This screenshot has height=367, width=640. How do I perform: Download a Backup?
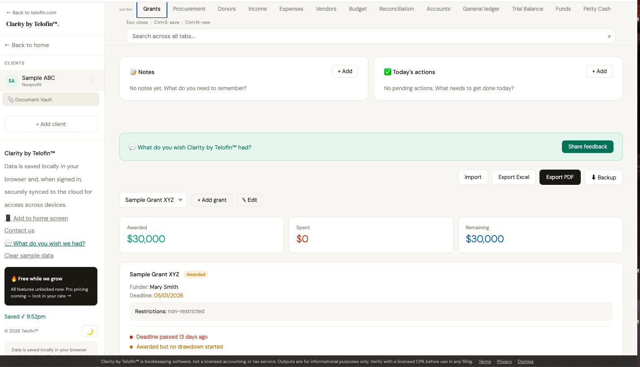[604, 177]
